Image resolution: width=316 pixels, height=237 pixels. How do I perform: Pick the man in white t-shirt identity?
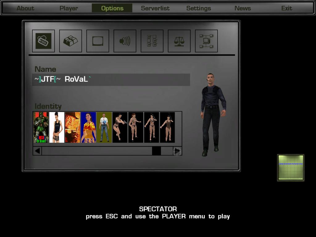pyautogui.click(x=104, y=127)
